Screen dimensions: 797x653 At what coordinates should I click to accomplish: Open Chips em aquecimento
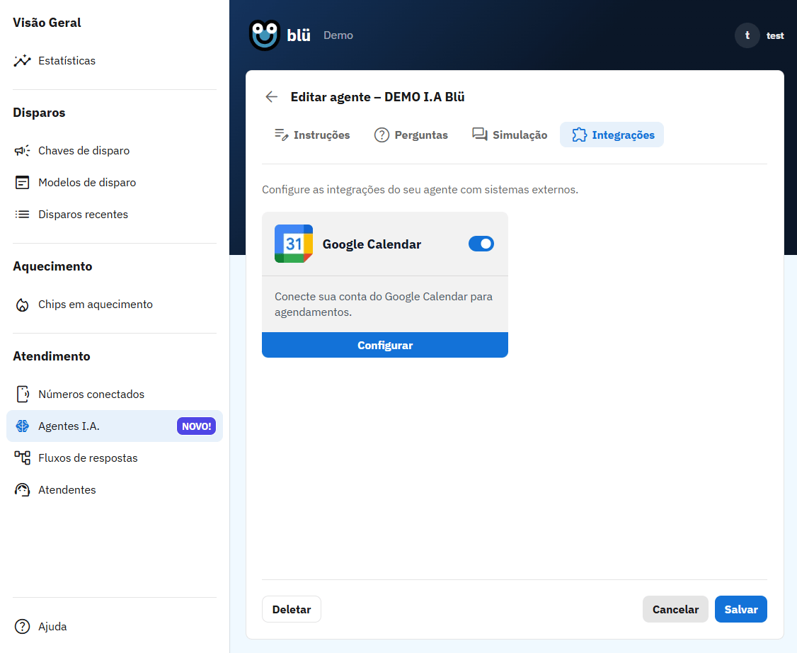115,305
